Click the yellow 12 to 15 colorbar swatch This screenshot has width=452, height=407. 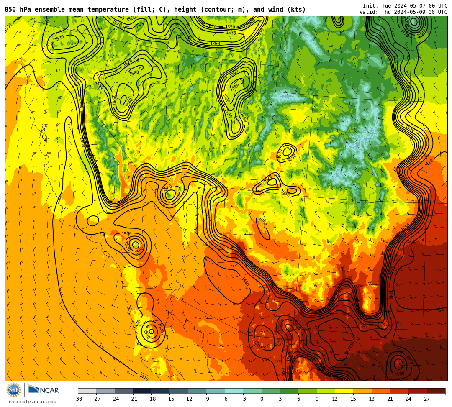pos(344,391)
